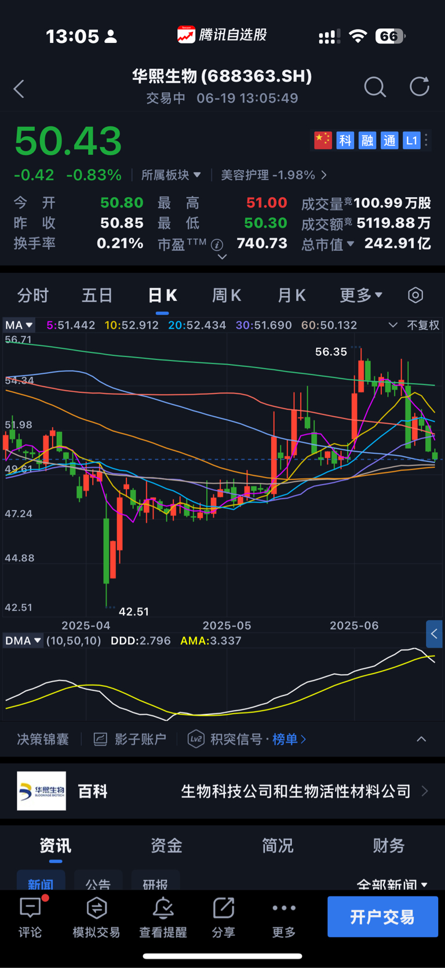Image resolution: width=445 pixels, height=968 pixels.
Task: Tap the 融 margin badge
Action: coord(367,140)
